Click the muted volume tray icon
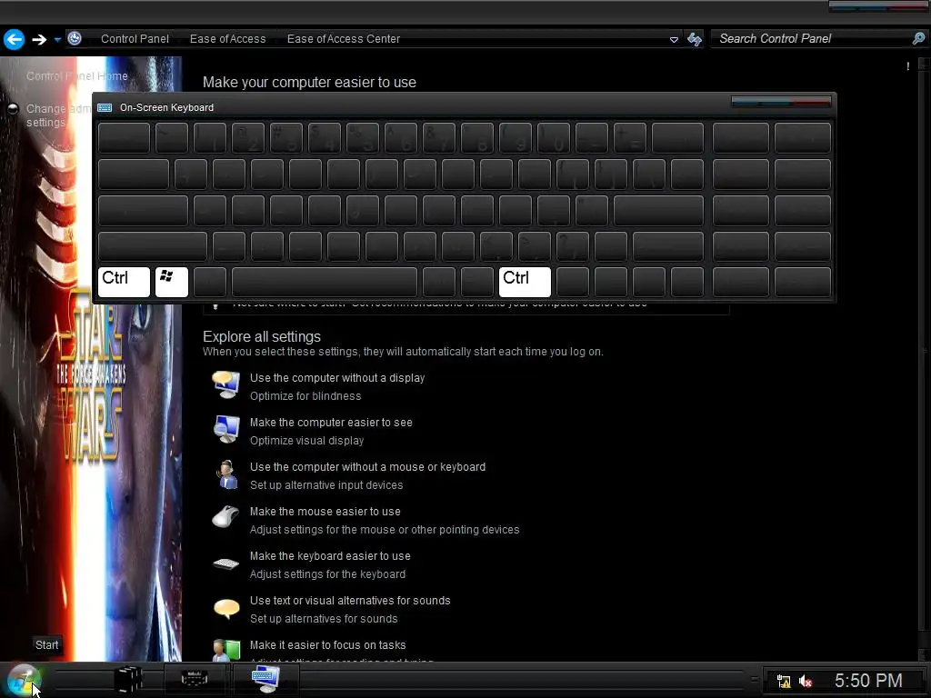This screenshot has width=931, height=698. [x=806, y=682]
